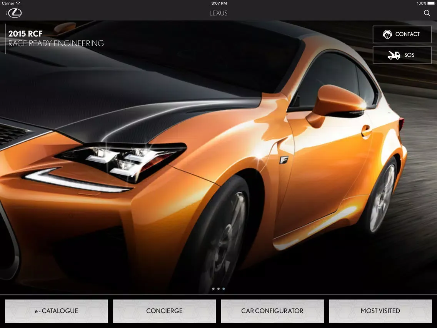The width and height of the screenshot is (437, 328).
Task: Select the third carousel page dot
Action: (224, 289)
